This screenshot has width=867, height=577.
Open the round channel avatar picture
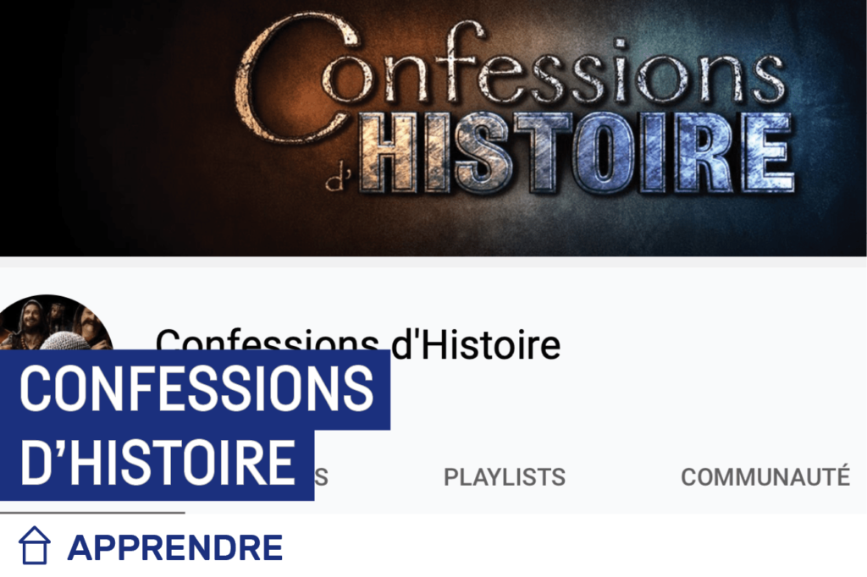[x=57, y=323]
